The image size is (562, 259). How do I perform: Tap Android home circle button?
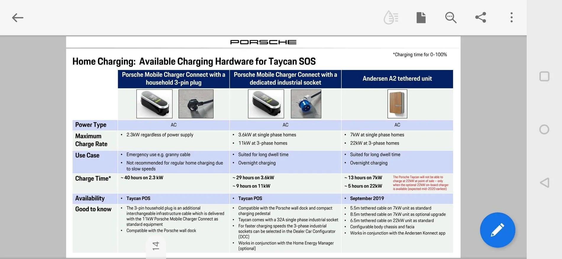click(x=544, y=129)
